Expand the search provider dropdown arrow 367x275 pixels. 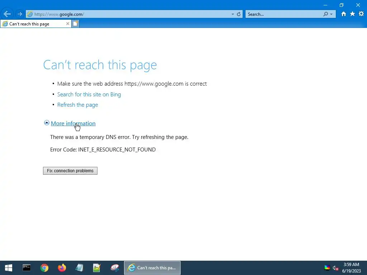331,14
